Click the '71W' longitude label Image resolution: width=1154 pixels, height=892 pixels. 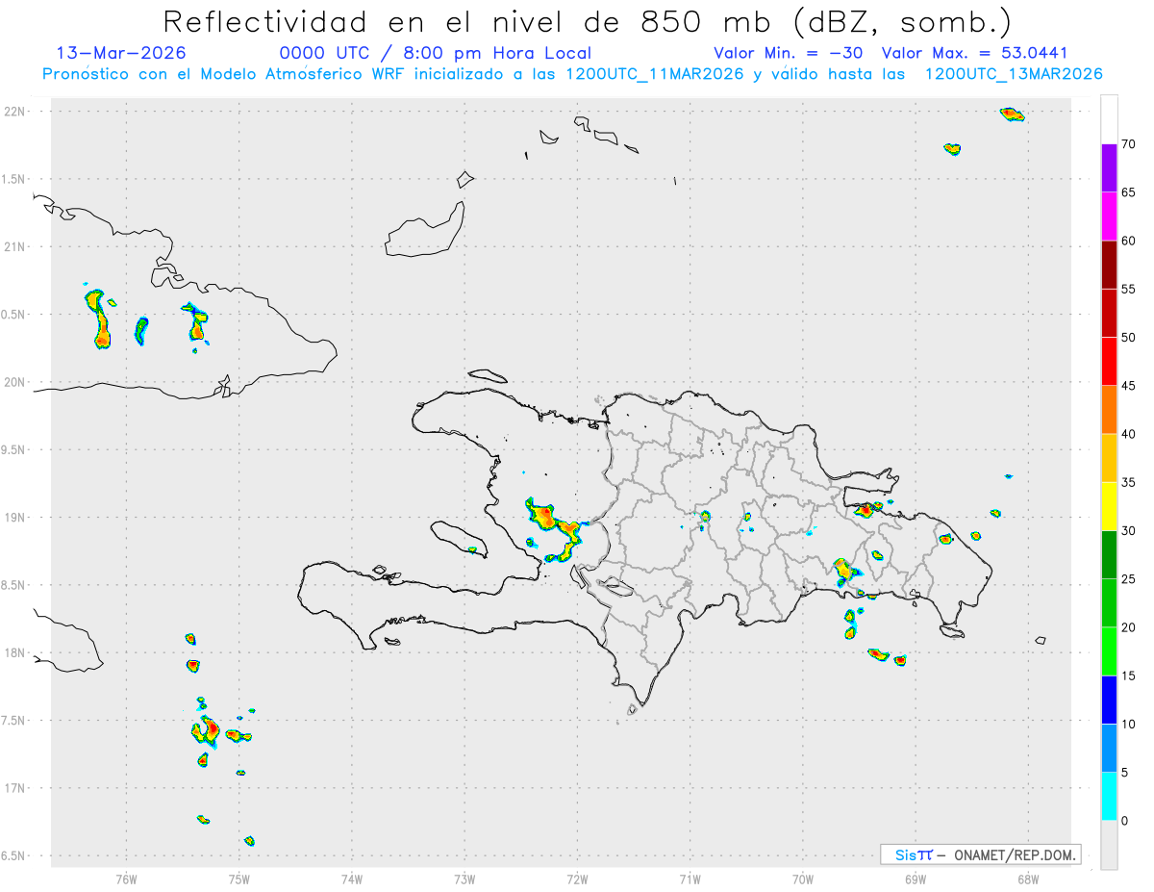pos(690,879)
